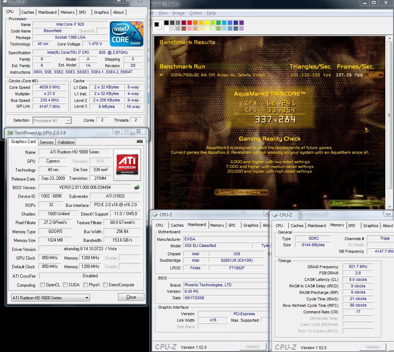Minimize the GPU-Z window
Viewport: 394px width, 352px height.
[x=117, y=131]
